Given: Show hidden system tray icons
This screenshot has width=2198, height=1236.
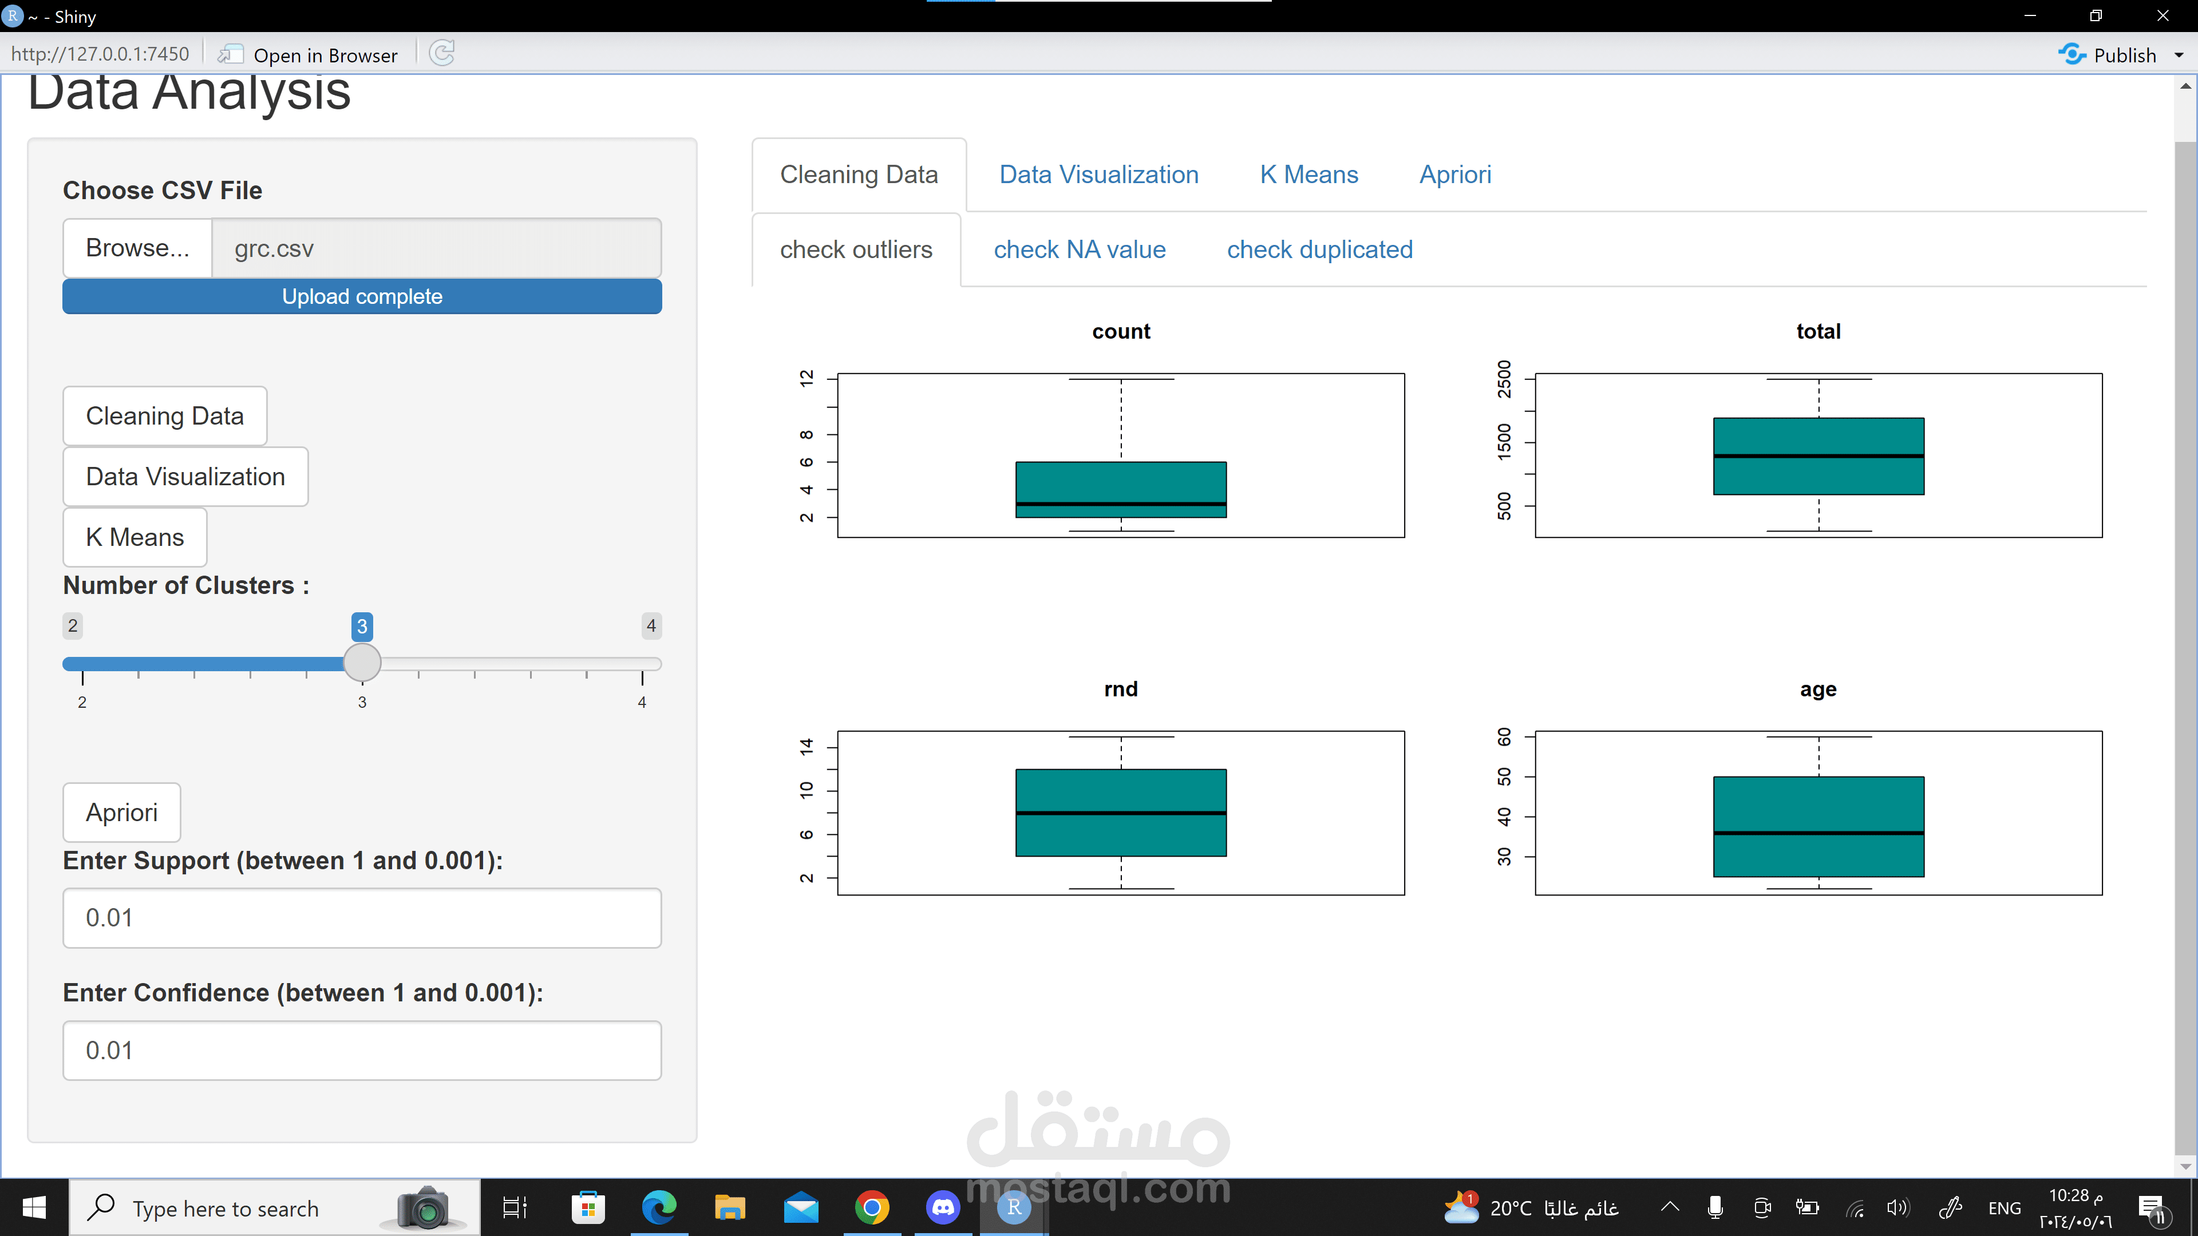Looking at the screenshot, I should pos(1670,1207).
